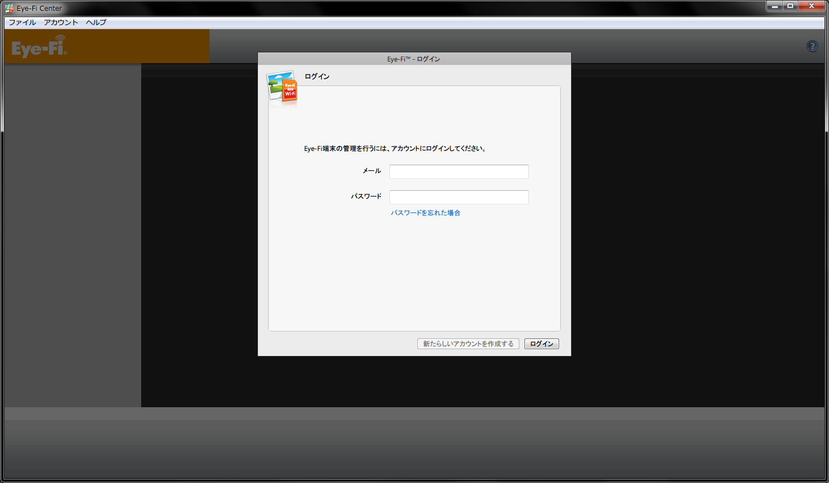Click the パスワード label
Viewport: 829px width, 483px height.
[x=366, y=197]
